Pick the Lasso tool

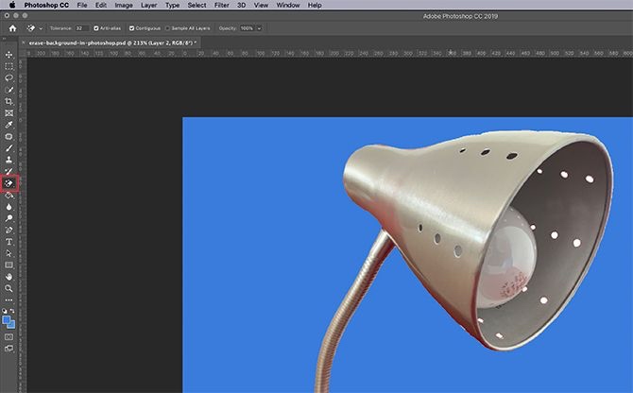pyautogui.click(x=9, y=77)
